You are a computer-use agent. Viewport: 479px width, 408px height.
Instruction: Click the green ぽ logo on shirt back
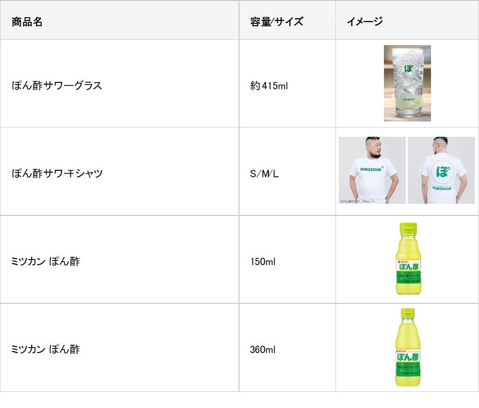point(441,172)
